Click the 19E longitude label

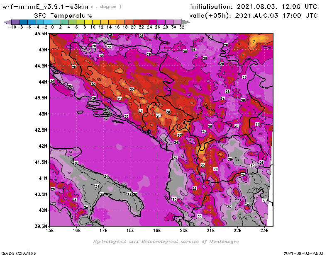coord(157,230)
